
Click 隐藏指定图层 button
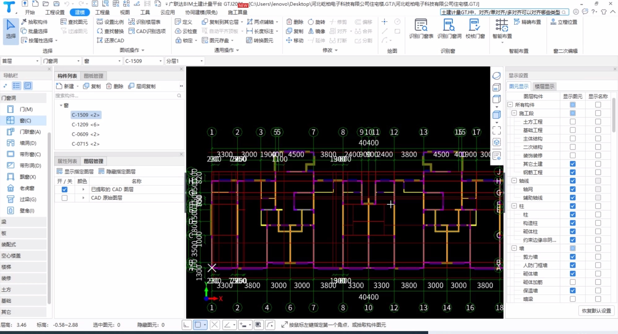(117, 171)
